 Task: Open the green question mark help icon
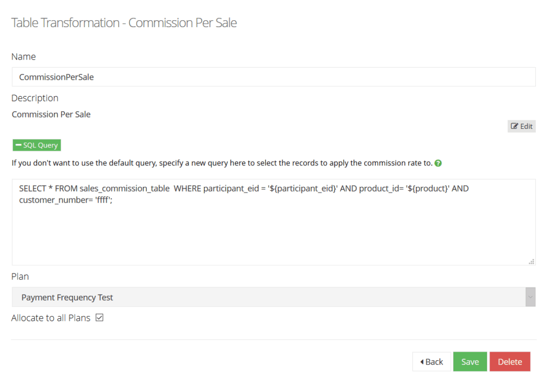click(x=438, y=163)
